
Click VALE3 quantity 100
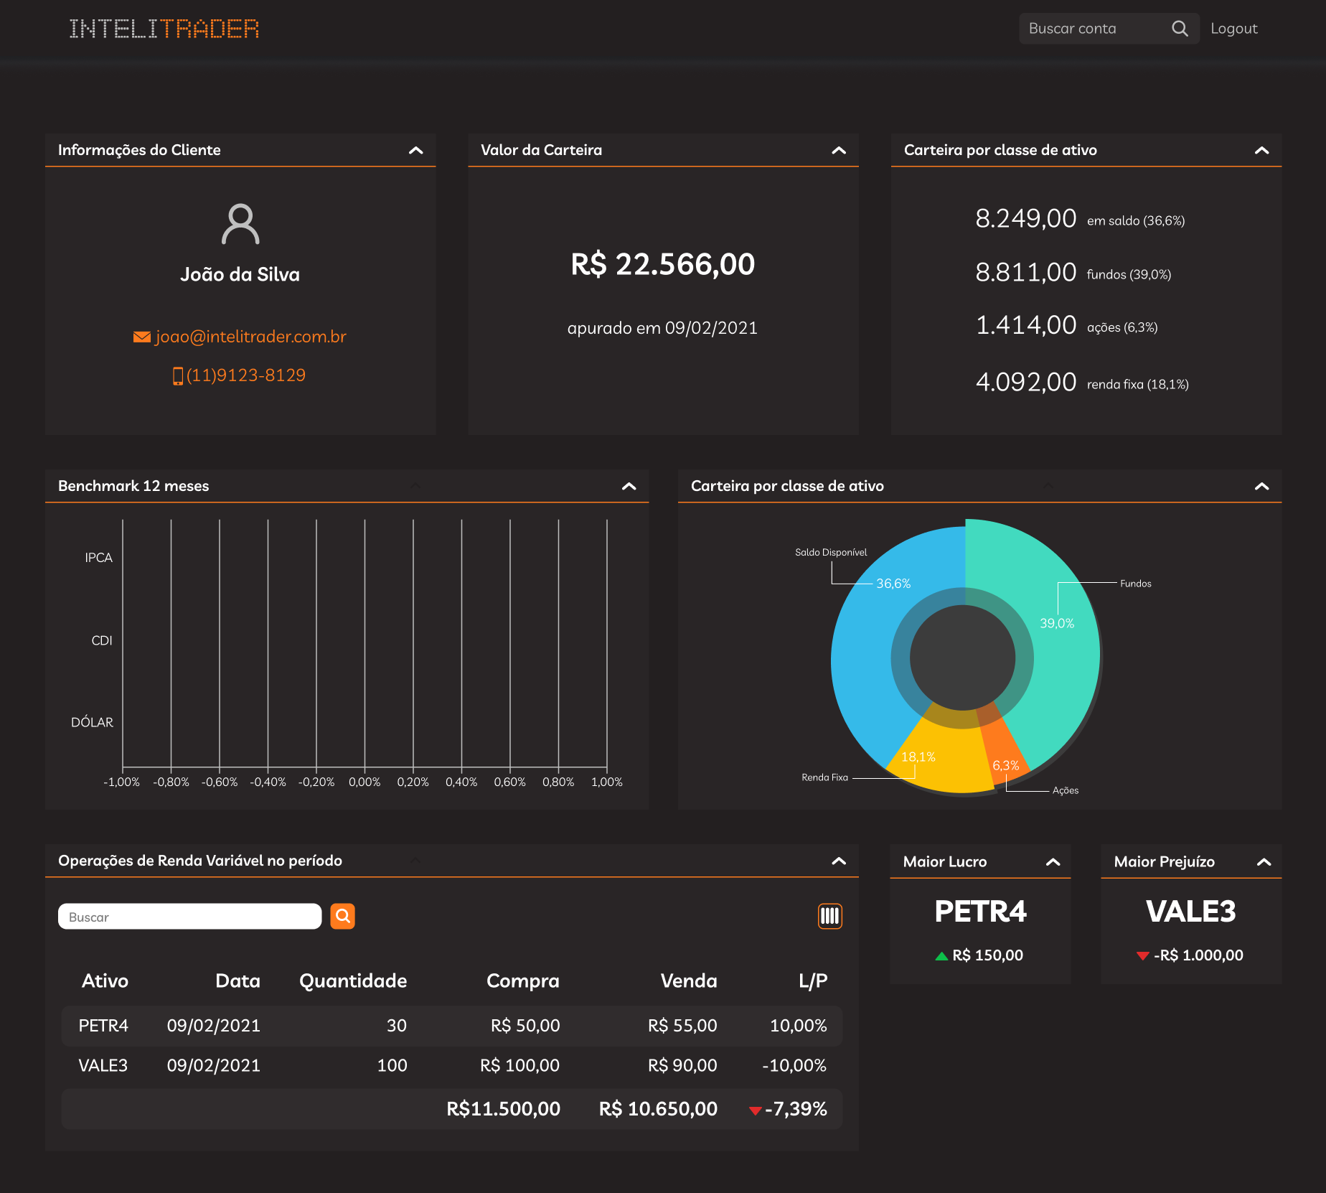[x=392, y=1066]
